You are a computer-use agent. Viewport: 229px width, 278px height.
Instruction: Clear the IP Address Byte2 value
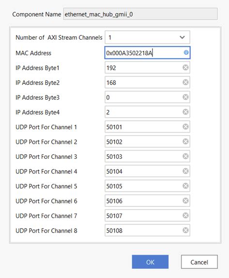pos(185,82)
